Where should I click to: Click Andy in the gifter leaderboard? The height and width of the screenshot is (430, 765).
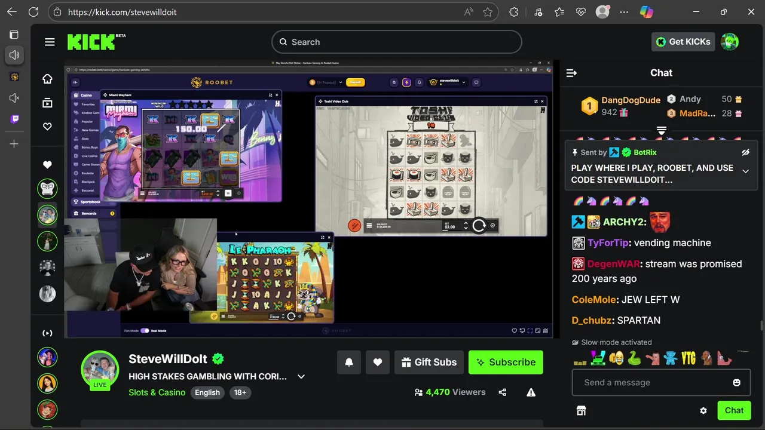click(x=690, y=99)
